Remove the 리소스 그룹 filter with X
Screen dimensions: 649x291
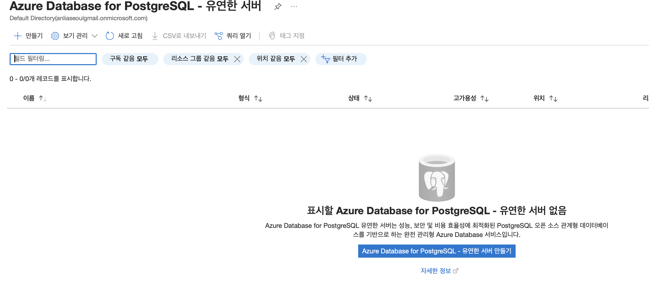click(237, 59)
